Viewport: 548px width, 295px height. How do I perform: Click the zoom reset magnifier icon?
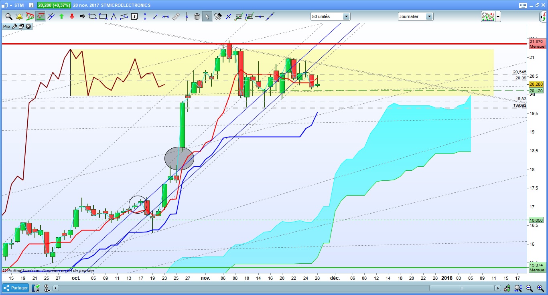coord(519,288)
